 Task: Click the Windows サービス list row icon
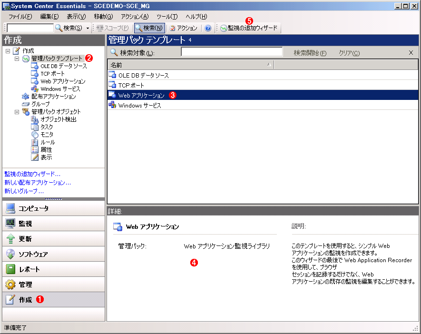click(x=112, y=105)
